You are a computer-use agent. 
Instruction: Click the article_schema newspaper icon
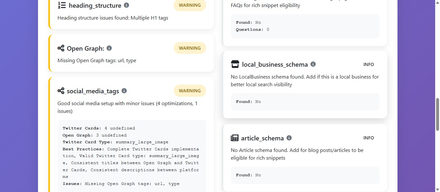pos(235,138)
